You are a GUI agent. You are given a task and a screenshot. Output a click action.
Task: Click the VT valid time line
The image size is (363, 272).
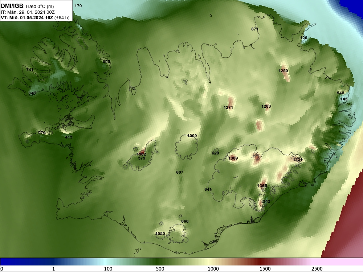(x=35, y=17)
